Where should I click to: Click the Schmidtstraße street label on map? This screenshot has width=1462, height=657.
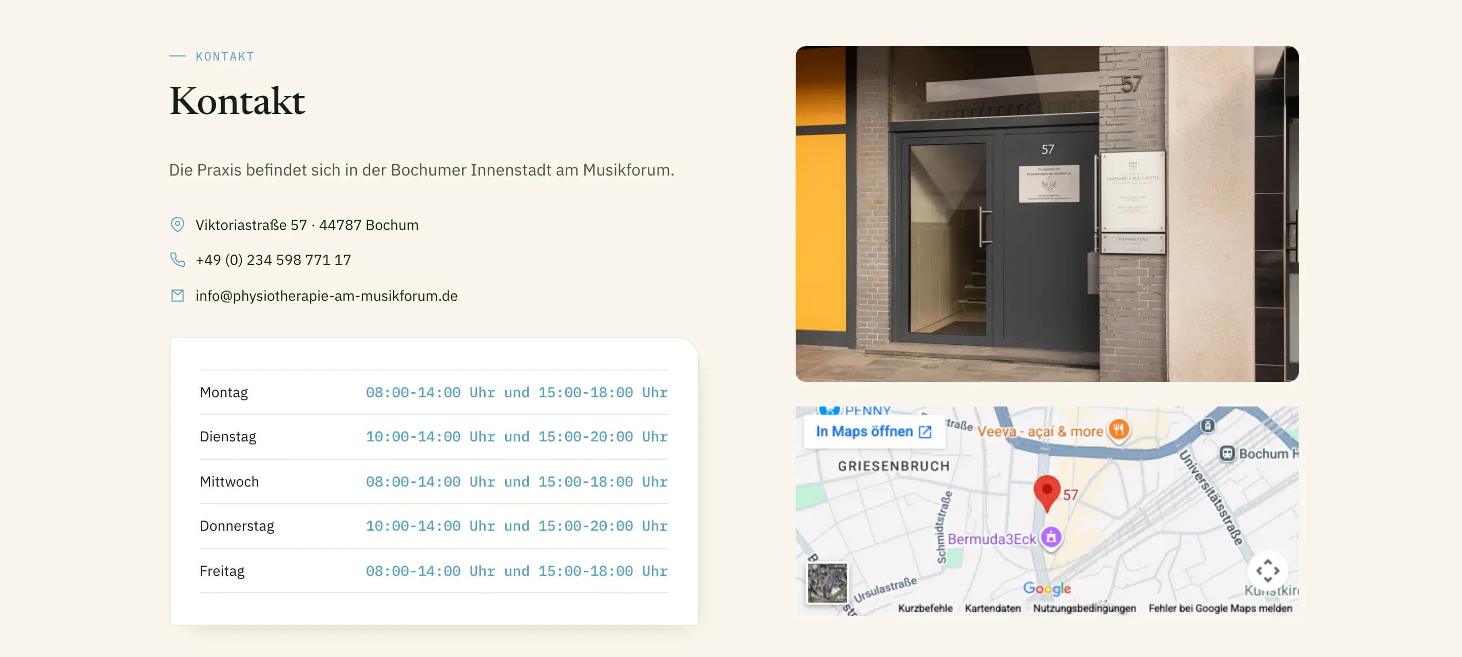944,527
